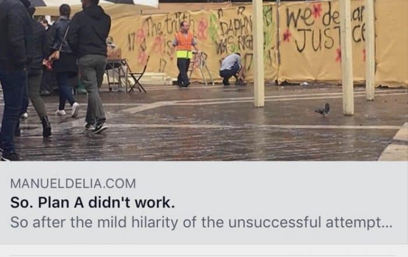The image size is (408, 257).
Task: Click the man in the orange safety vest
Action: [184, 54]
